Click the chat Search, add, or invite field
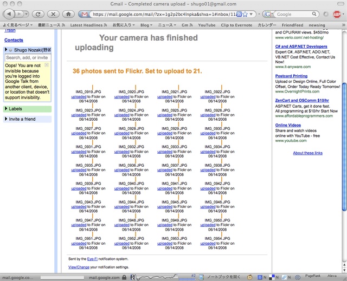The image size is (347, 281). 27,57
